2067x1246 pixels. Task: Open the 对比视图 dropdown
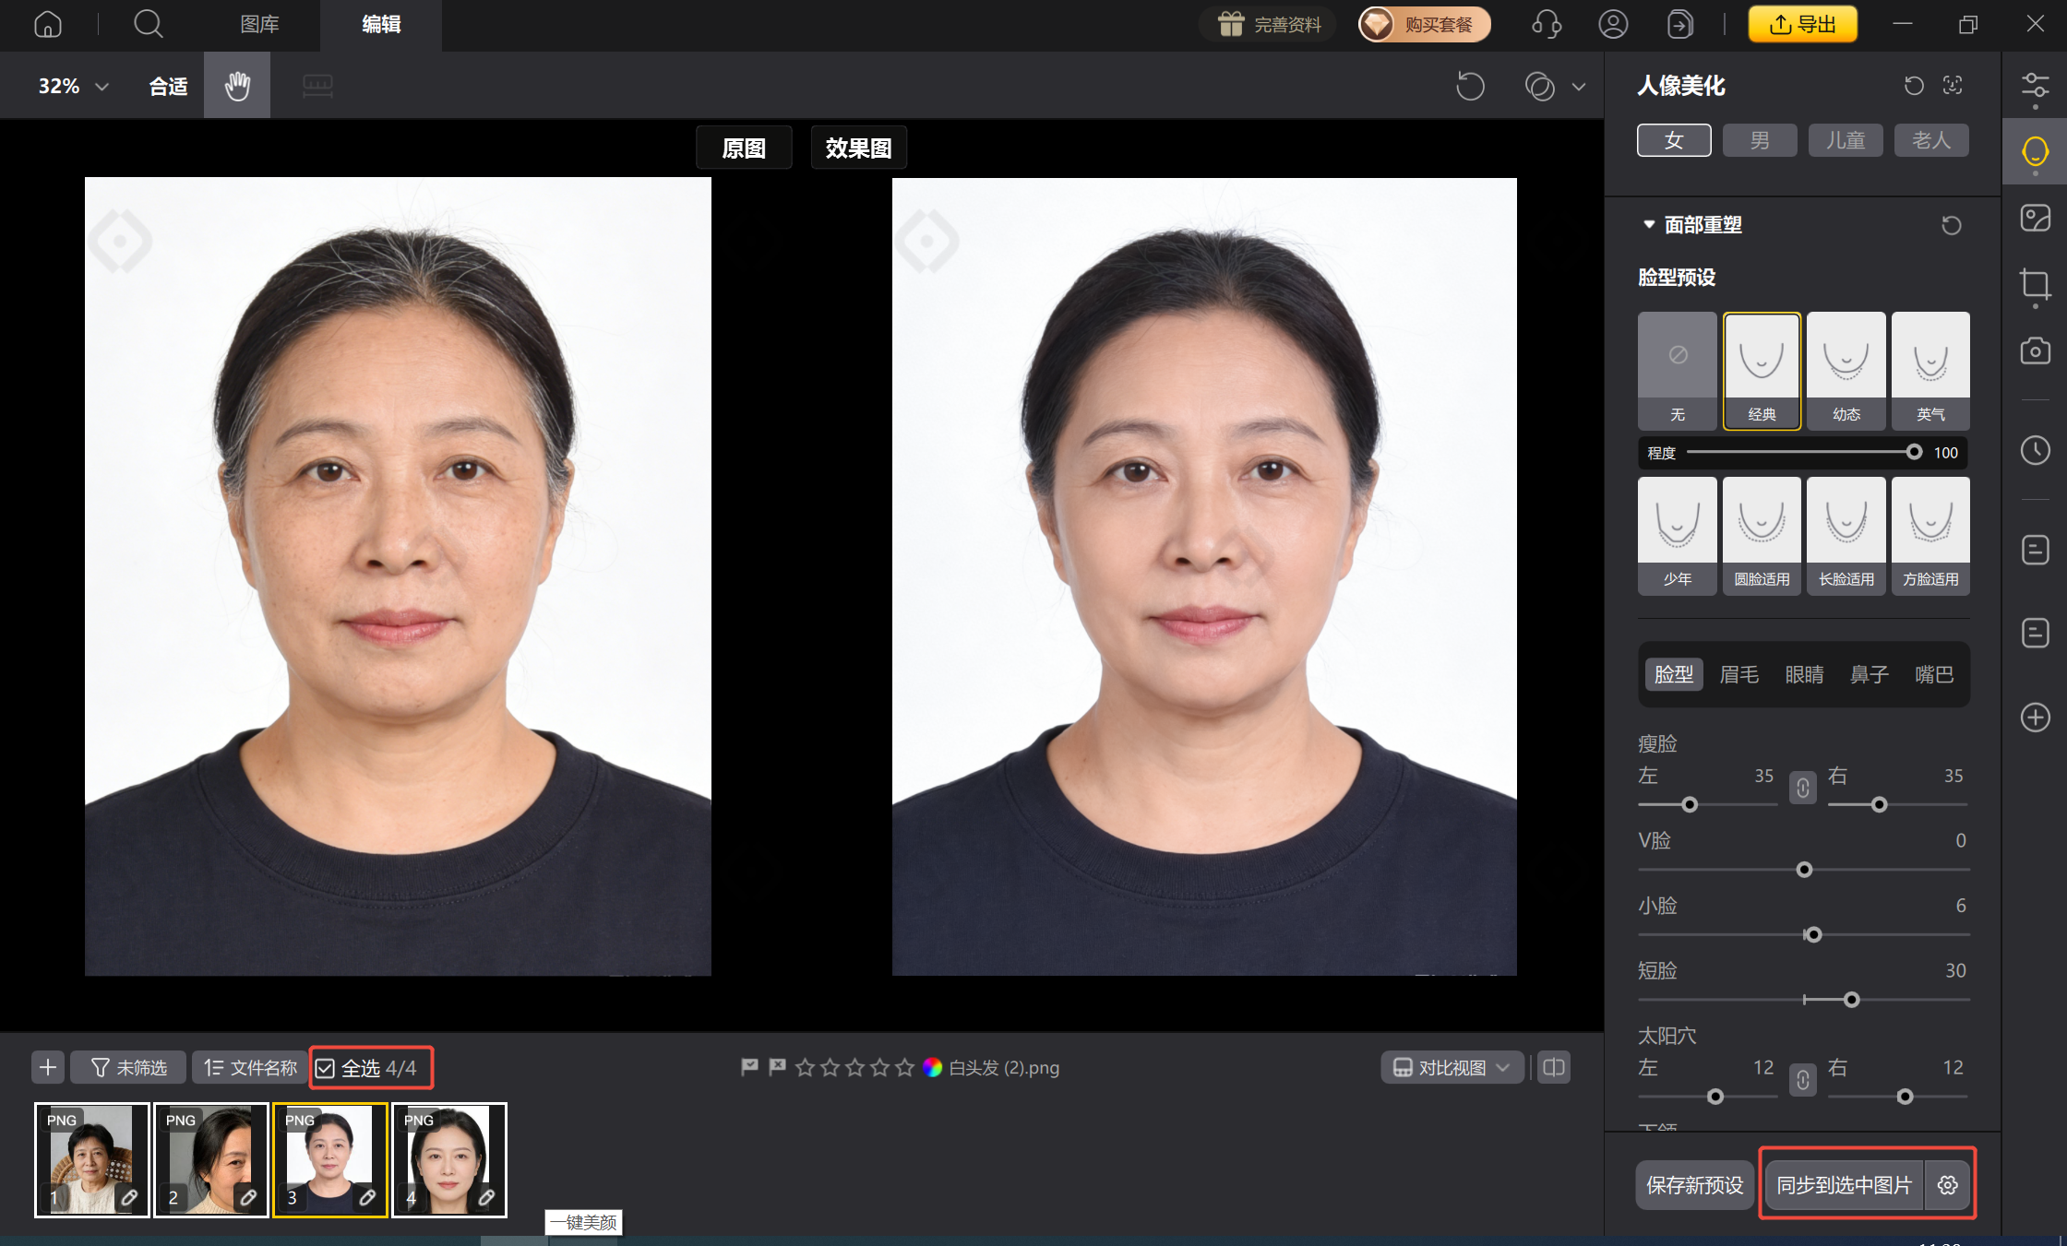[x=1451, y=1067]
